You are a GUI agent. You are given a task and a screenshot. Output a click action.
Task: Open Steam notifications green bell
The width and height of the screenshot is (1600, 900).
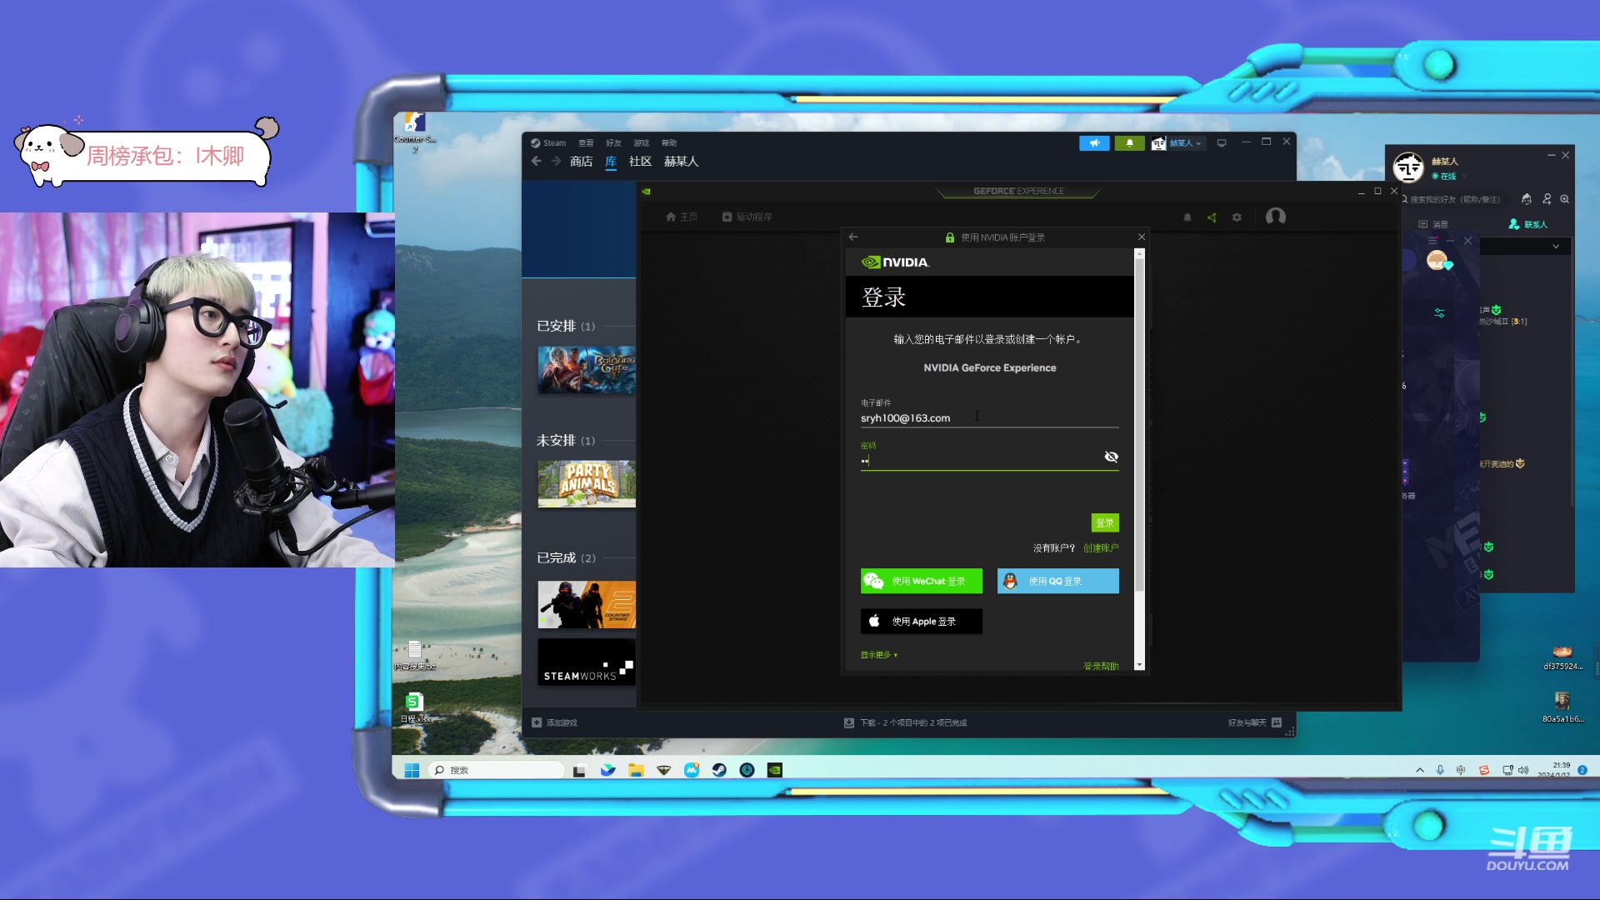1130,142
